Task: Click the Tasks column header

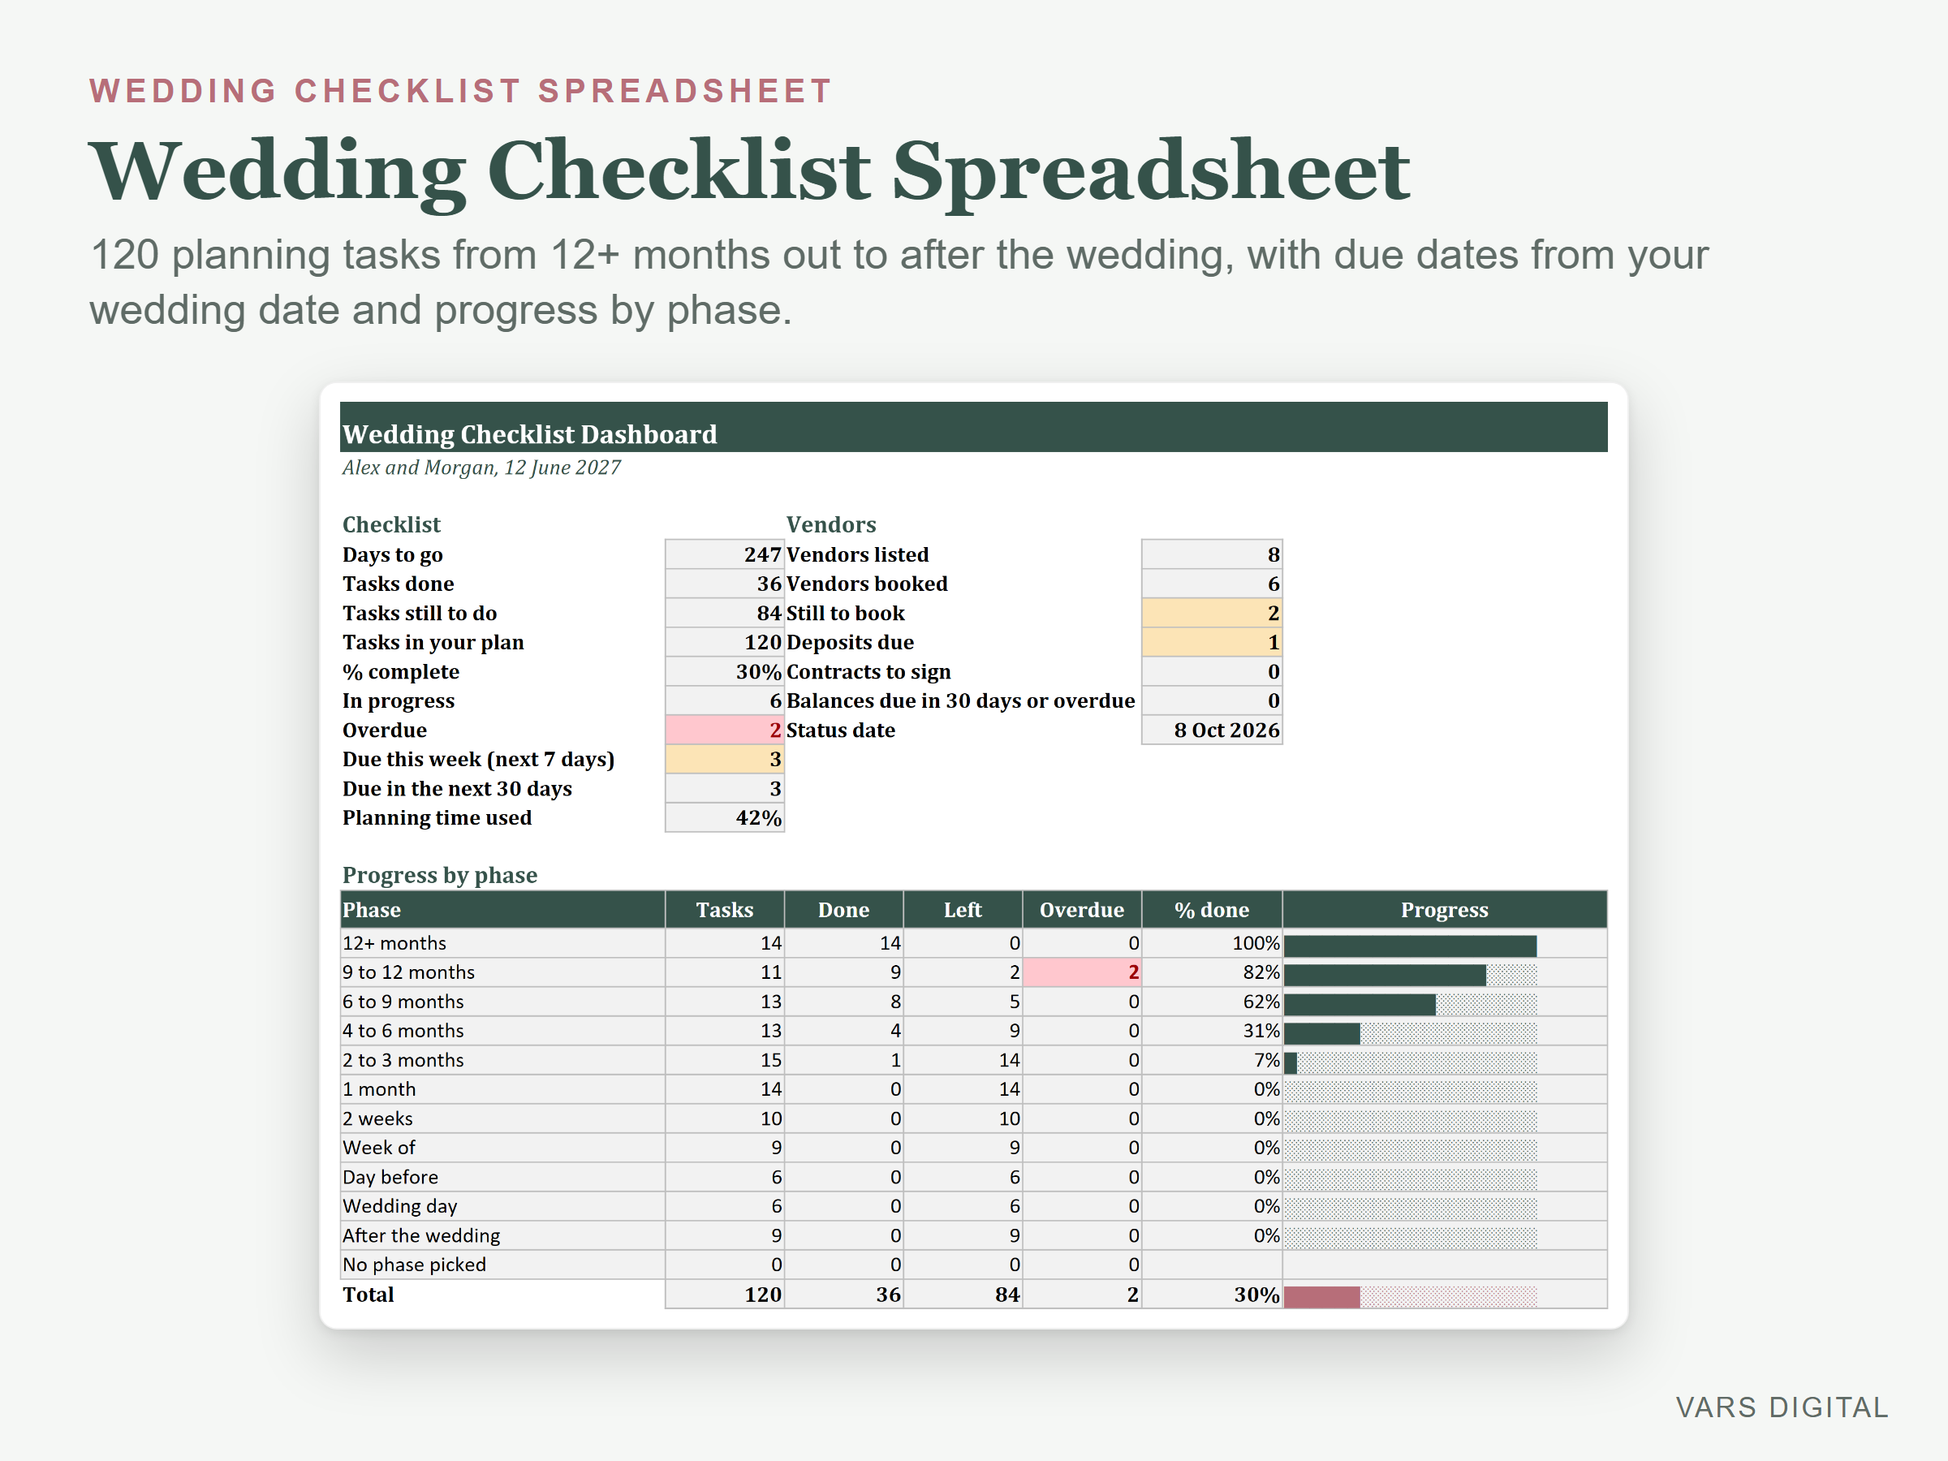Action: [725, 910]
